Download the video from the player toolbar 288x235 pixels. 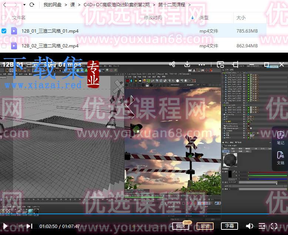tap(187, 64)
